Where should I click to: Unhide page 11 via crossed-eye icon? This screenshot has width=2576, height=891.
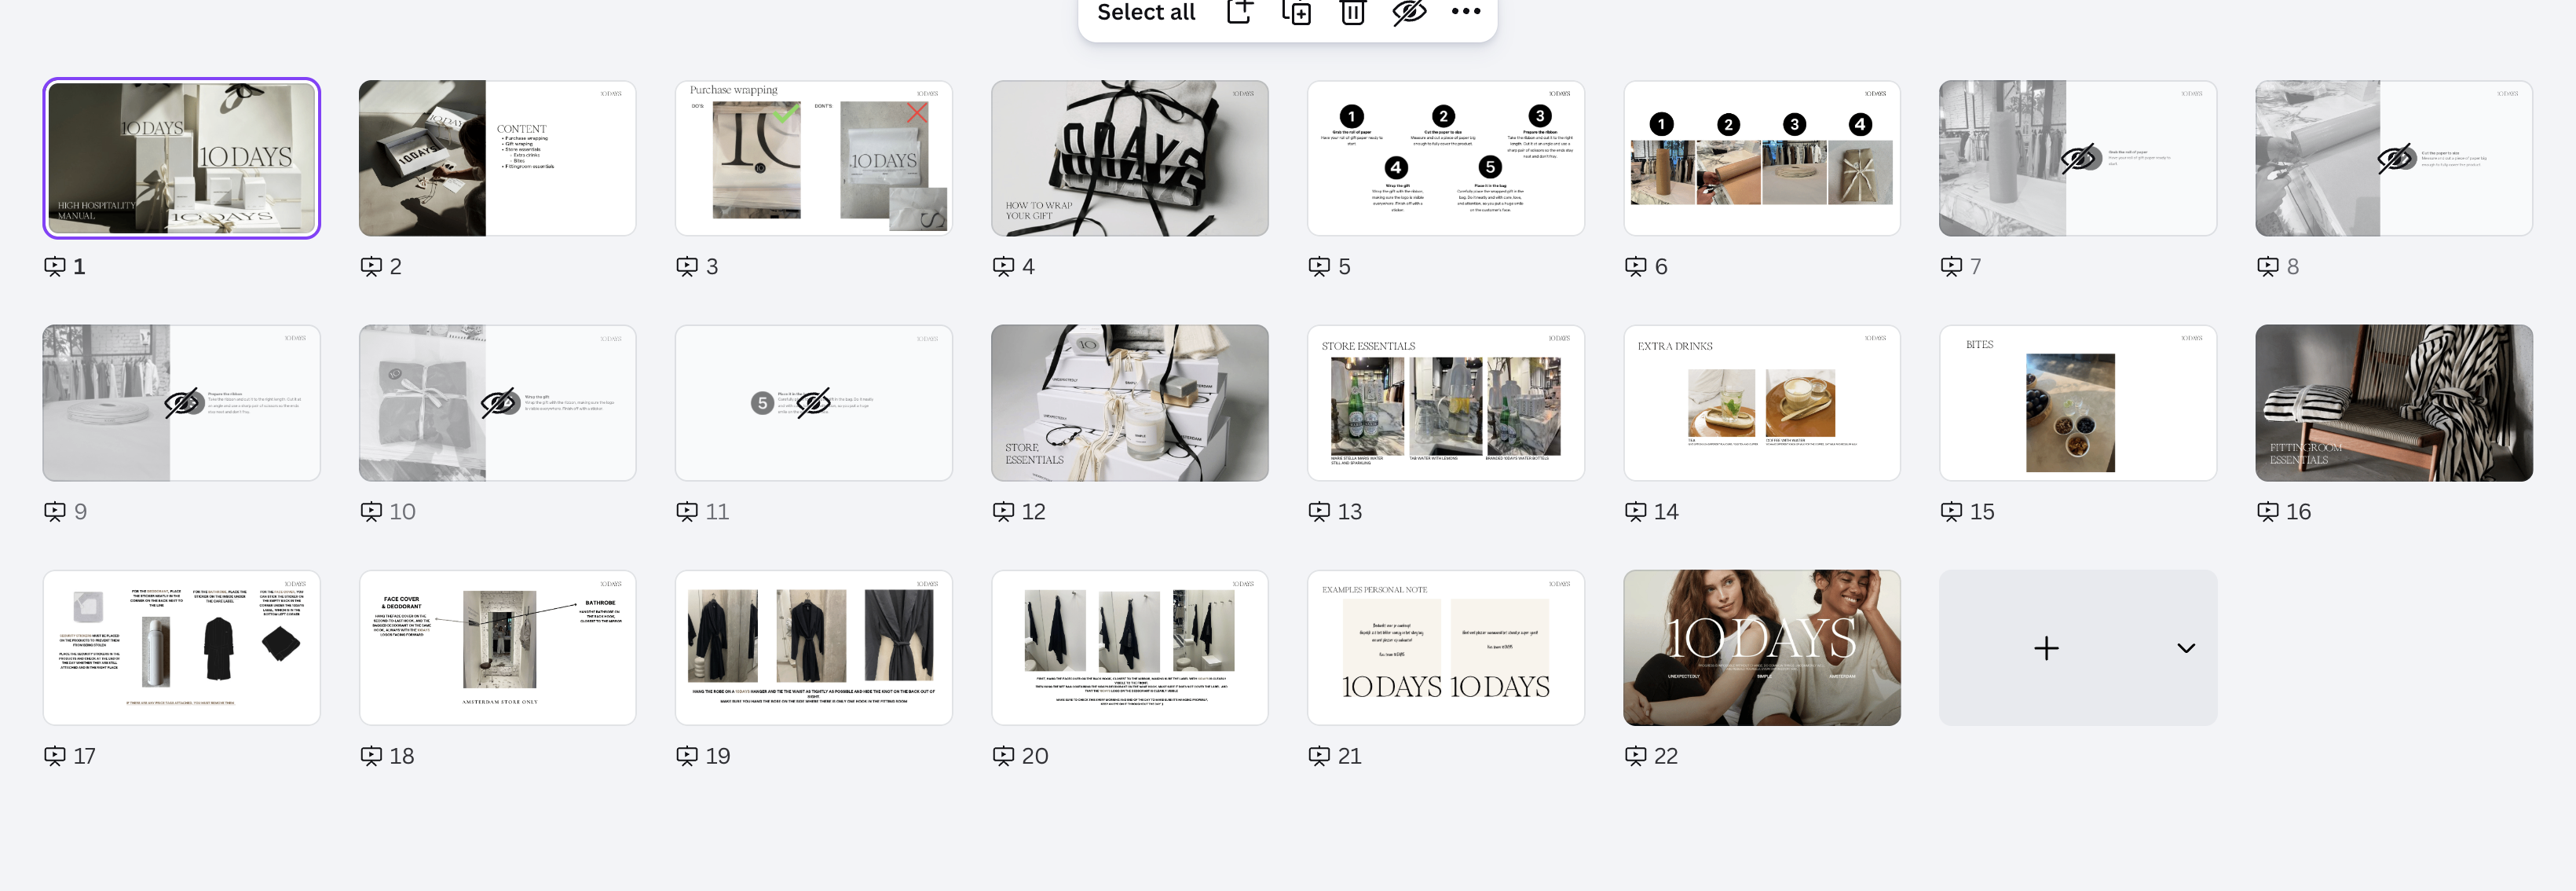click(813, 403)
